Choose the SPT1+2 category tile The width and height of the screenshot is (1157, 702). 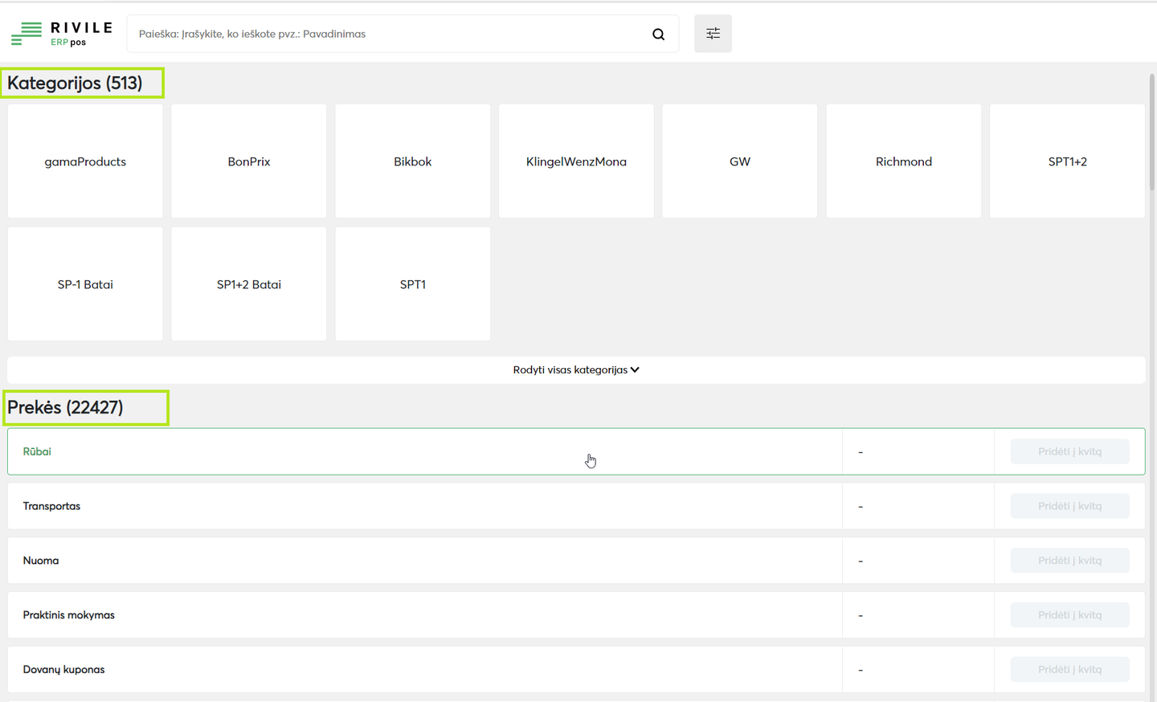coord(1067,161)
